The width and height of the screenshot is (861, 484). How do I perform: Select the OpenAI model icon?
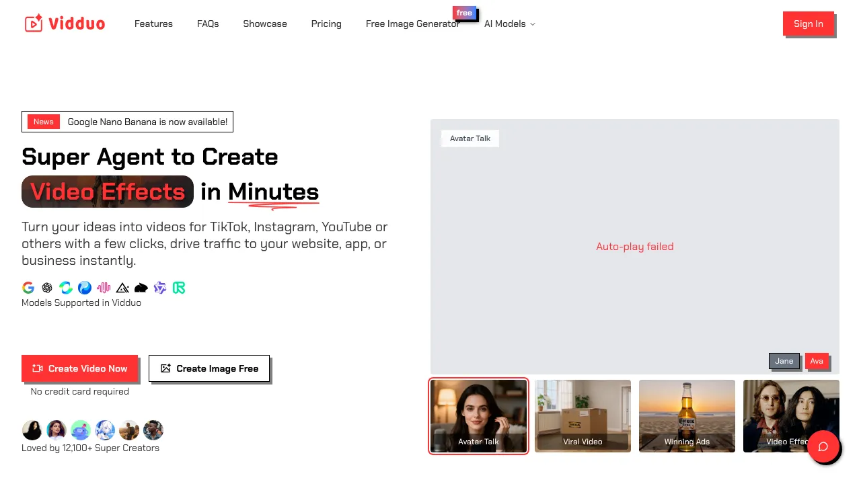tap(47, 288)
